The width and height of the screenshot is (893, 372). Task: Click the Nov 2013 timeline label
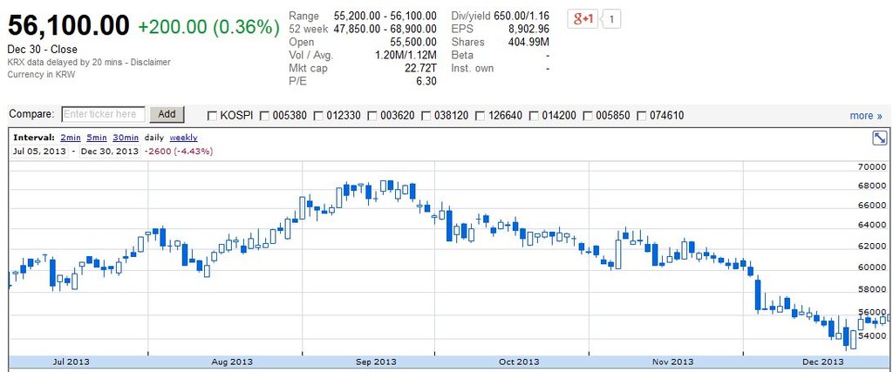tap(672, 362)
